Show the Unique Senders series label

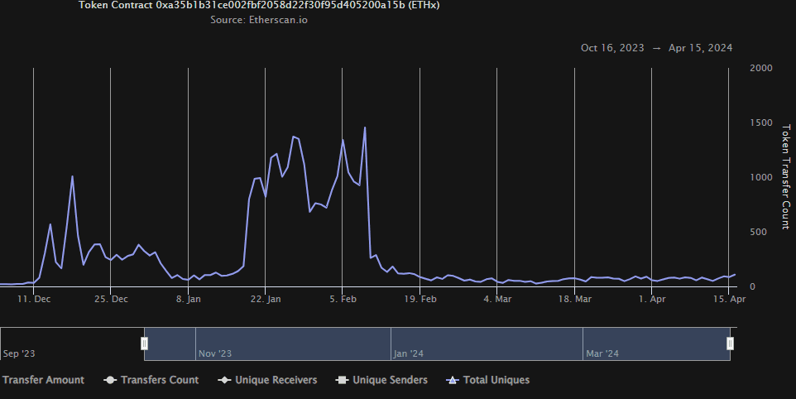tap(390, 380)
